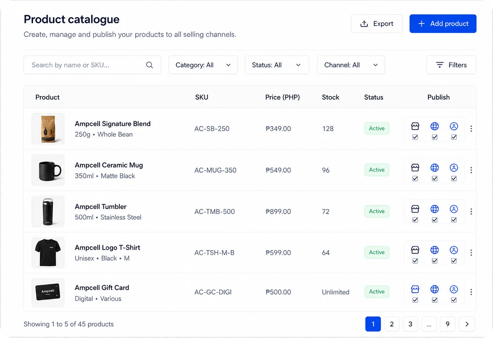This screenshot has height=338, width=493.
Task: Click the globe icon for Ampcell Gift Card
Action: (x=435, y=289)
